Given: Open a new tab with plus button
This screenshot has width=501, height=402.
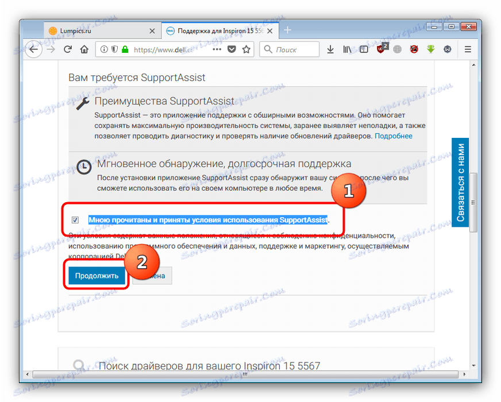Looking at the screenshot, I should tap(287, 30).
